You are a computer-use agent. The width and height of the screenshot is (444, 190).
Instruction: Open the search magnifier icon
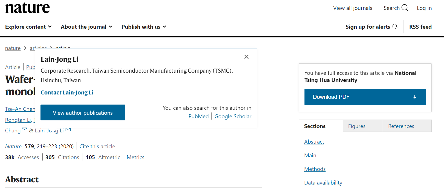click(405, 8)
